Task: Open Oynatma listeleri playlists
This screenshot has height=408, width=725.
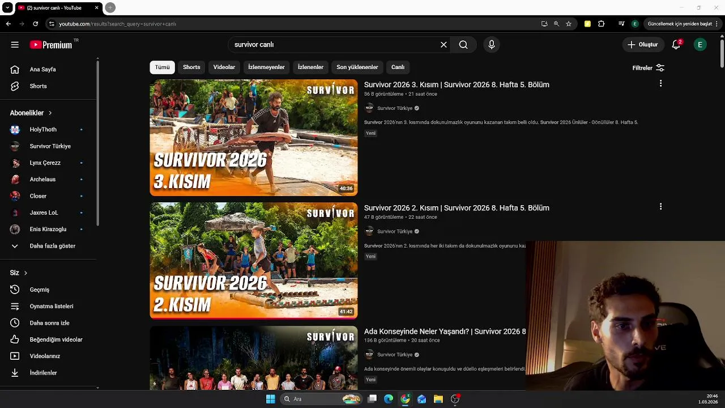Action: (51, 306)
